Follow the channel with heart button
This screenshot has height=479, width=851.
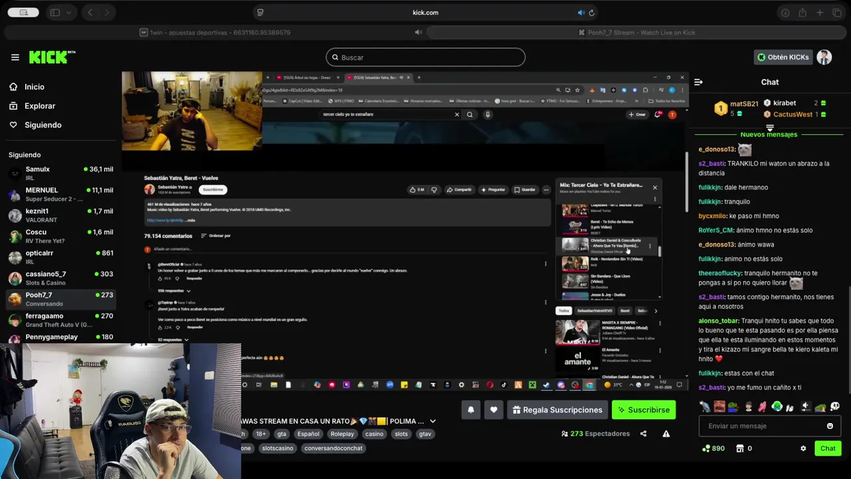tap(493, 410)
